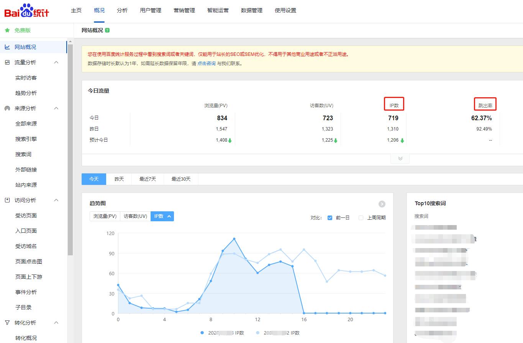Disable the 前一日 comparison checkbox
Viewport: 523px width, 343px height.
click(330, 217)
